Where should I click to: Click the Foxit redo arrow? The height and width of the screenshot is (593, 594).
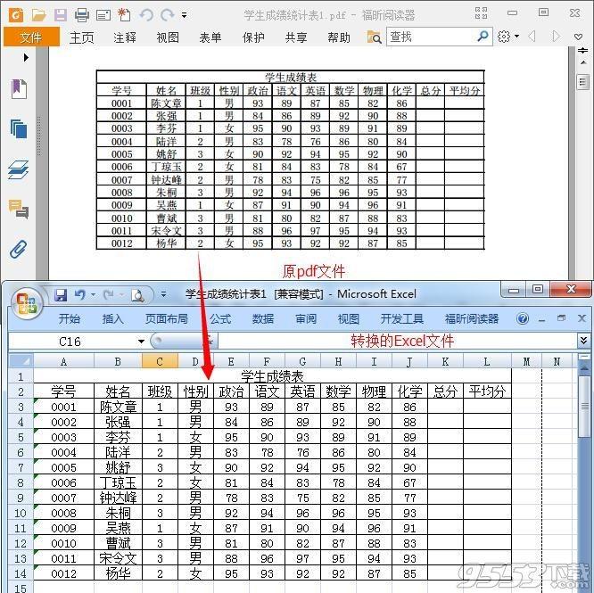[167, 15]
